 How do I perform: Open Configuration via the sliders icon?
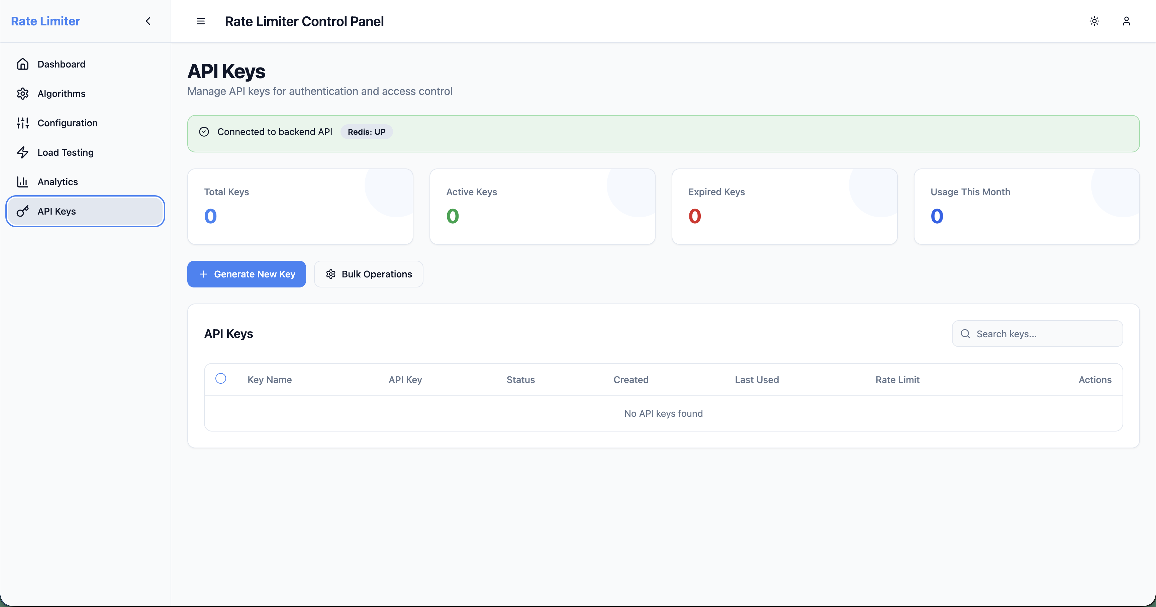pos(22,123)
